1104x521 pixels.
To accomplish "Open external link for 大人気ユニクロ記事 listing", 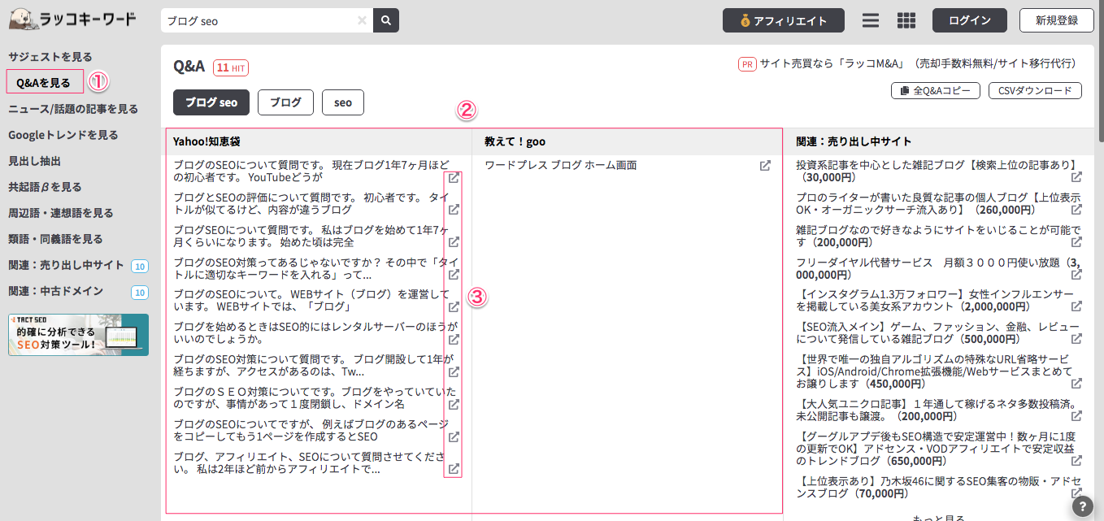I will [x=1076, y=416].
